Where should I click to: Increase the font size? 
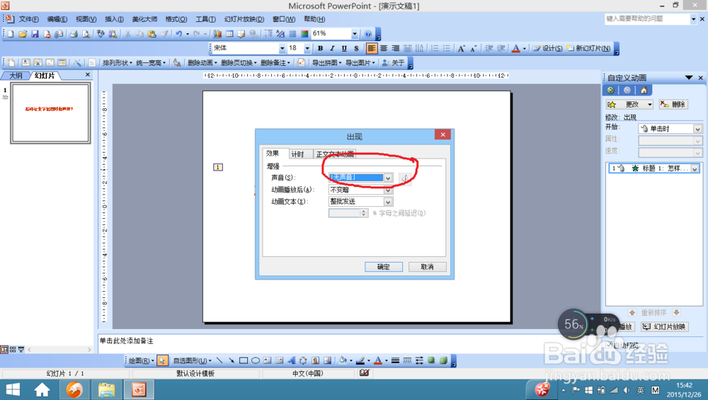coord(462,48)
